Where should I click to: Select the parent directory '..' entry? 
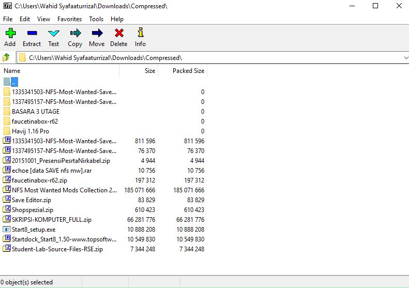(x=11, y=82)
